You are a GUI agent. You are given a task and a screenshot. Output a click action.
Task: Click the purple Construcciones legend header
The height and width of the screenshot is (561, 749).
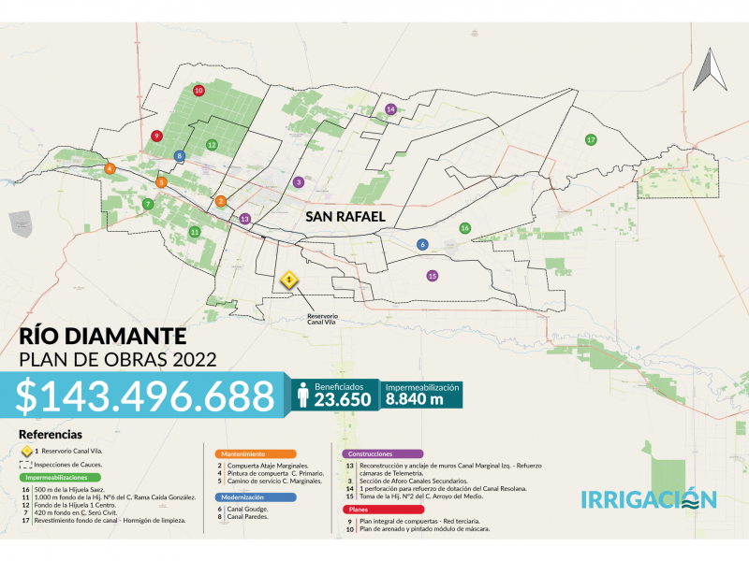[368, 454]
